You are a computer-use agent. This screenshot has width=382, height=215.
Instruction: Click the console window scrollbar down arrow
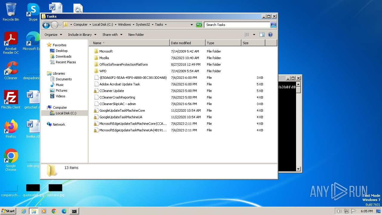tap(298, 169)
